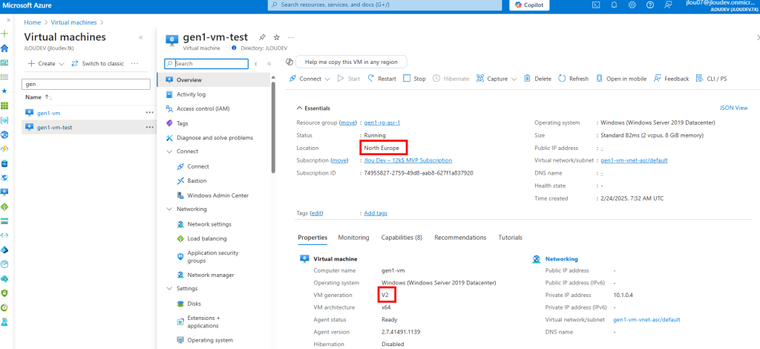Open Tags in resource menu
Image resolution: width=760 pixels, height=349 pixels.
pos(183,123)
